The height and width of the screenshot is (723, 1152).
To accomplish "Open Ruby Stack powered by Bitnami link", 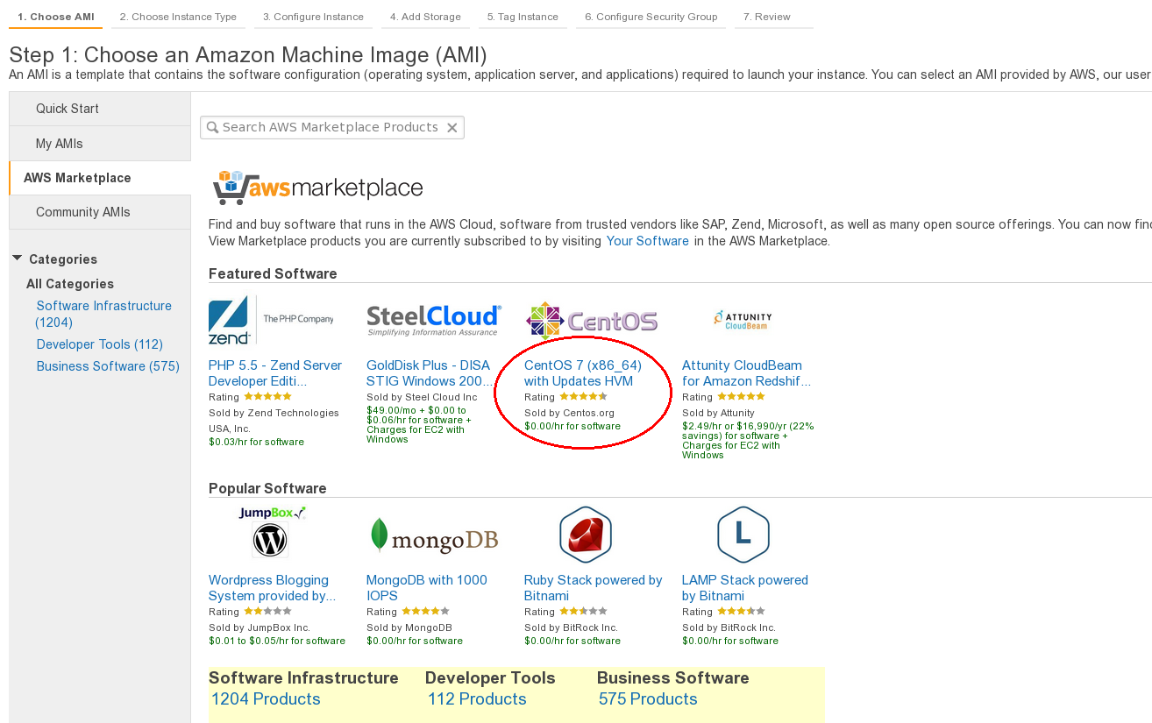I will pyautogui.click(x=594, y=588).
